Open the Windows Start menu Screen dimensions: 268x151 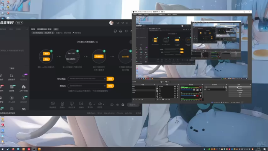[x=3, y=149]
